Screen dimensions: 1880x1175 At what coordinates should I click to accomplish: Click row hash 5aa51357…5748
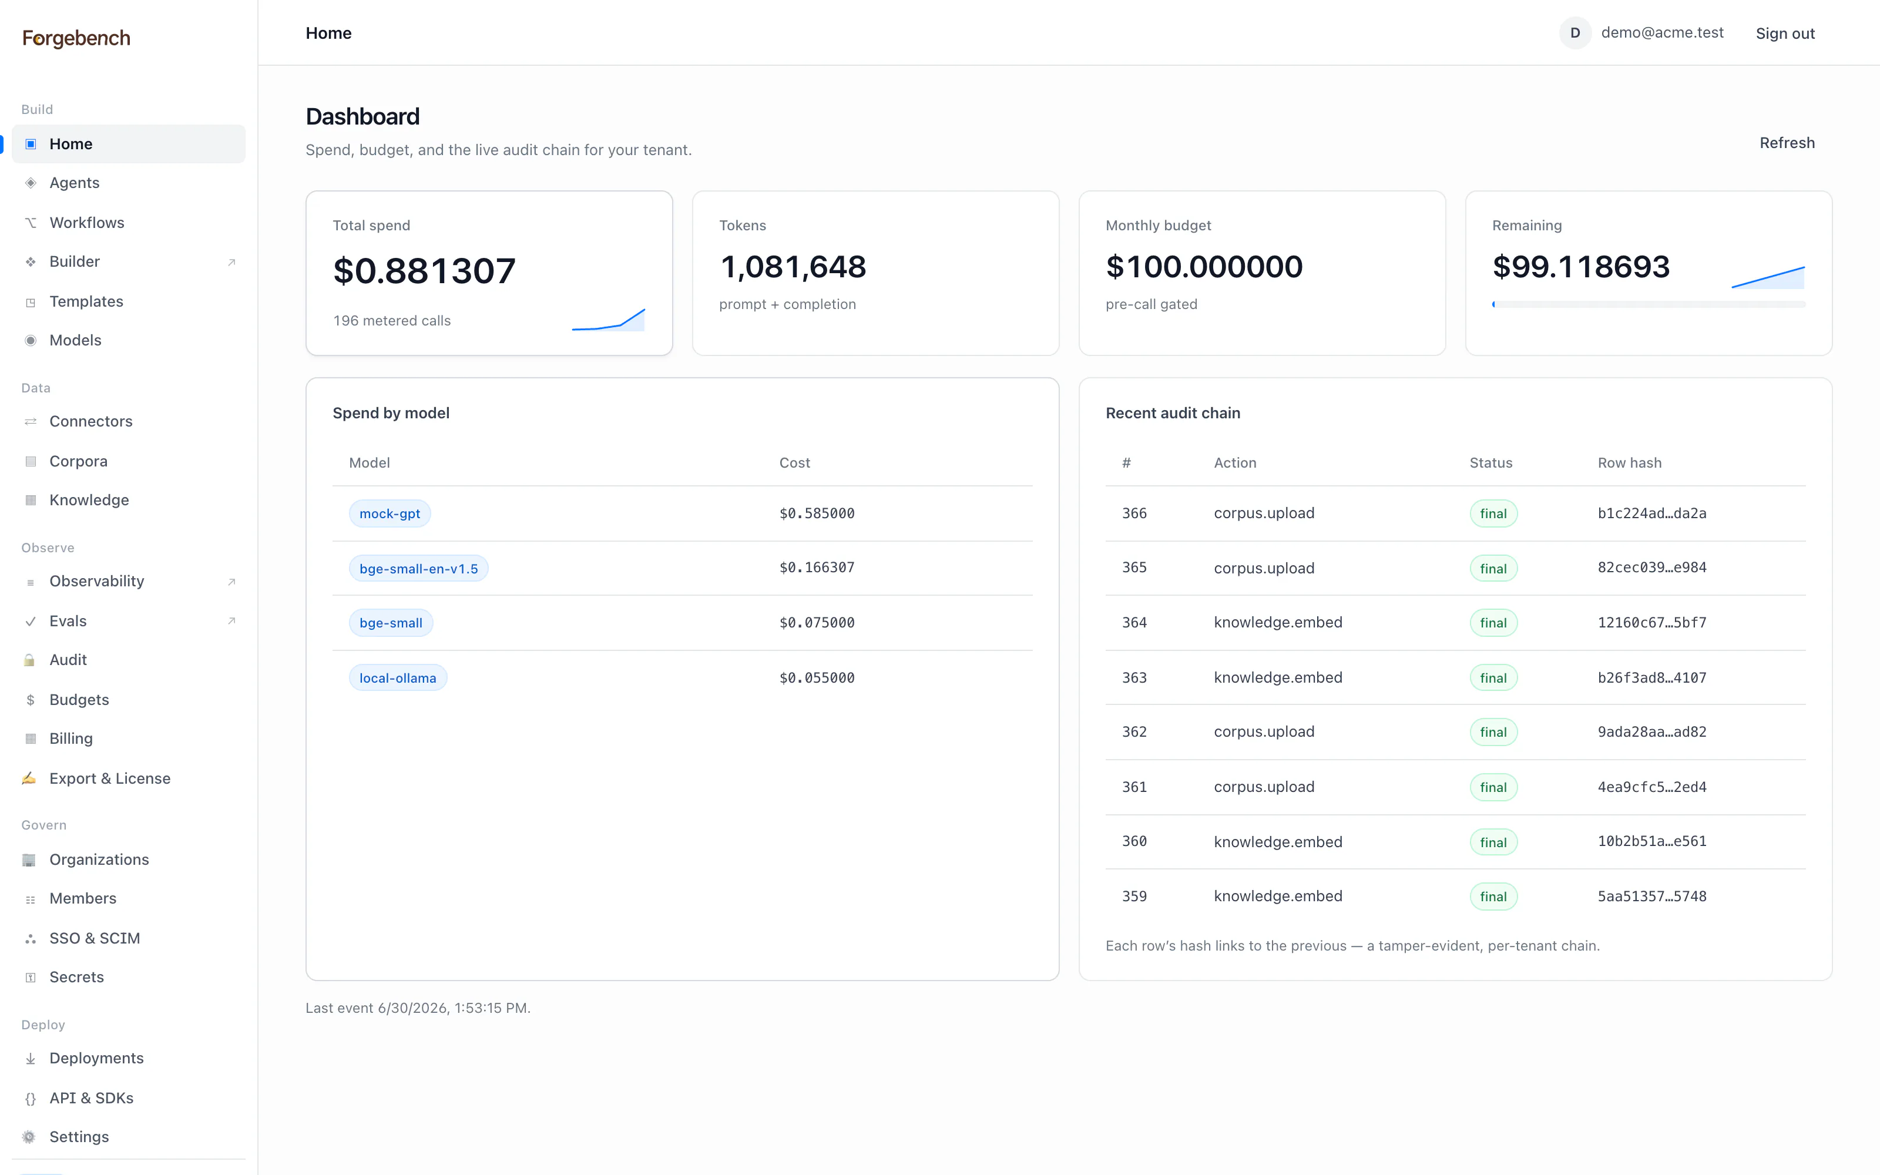pyautogui.click(x=1651, y=896)
